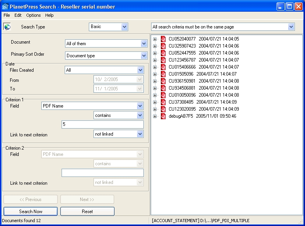This screenshot has height=226, width=305.
Task: Open the Options menu
Action: 33,15
